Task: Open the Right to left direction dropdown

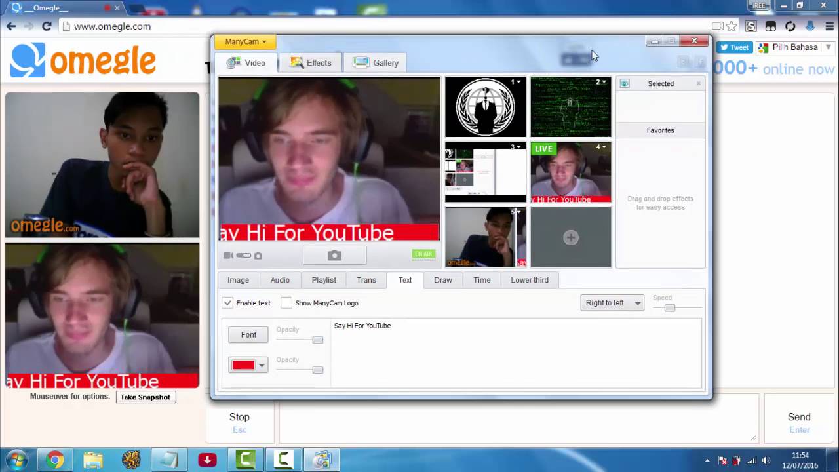Action: coord(612,303)
